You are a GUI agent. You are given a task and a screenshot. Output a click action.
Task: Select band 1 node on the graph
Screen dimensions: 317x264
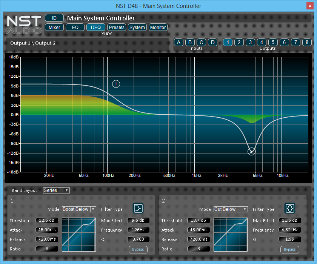[116, 84]
